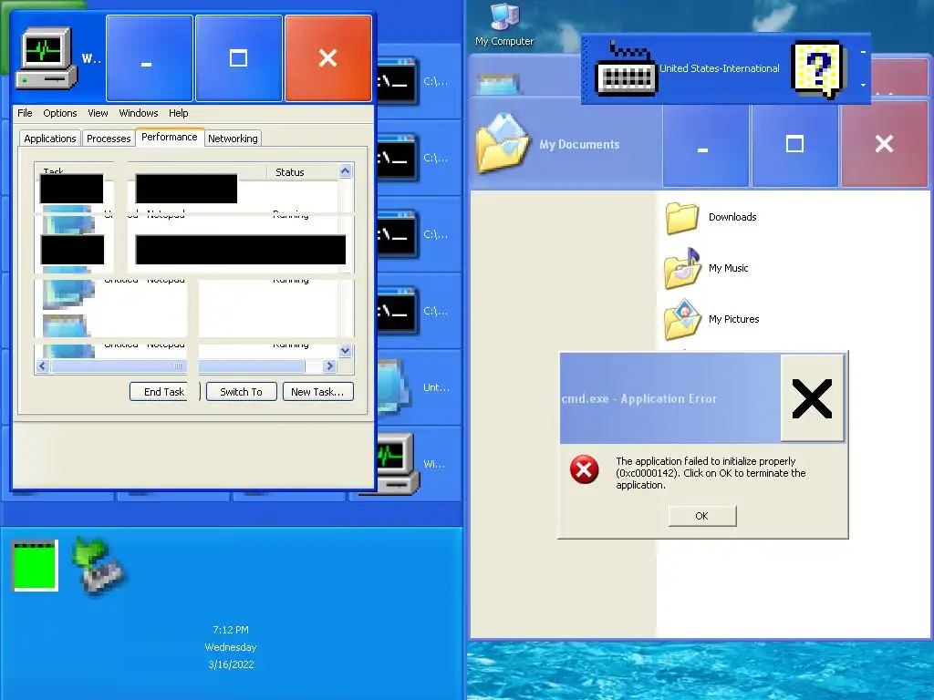Switch to the Networking tab
The width and height of the screenshot is (934, 700).
(233, 139)
